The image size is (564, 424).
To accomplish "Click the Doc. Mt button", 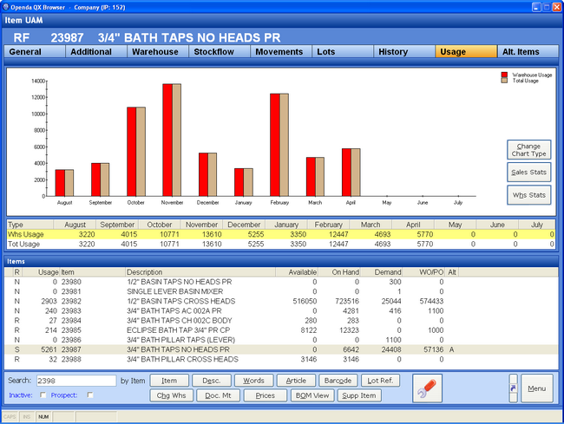I will click(x=218, y=395).
